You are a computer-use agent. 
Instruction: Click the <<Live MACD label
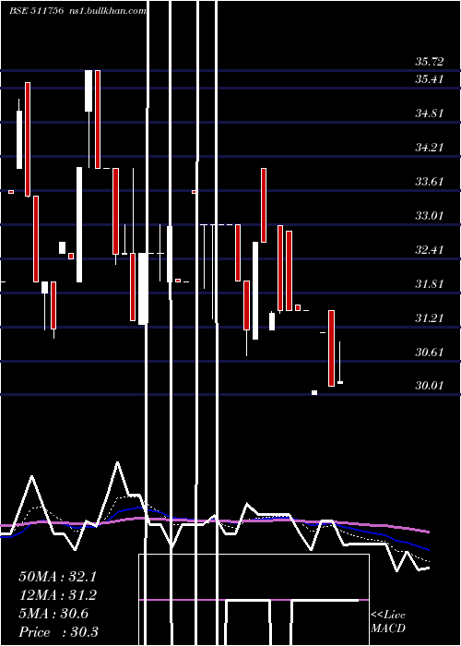pyautogui.click(x=388, y=621)
